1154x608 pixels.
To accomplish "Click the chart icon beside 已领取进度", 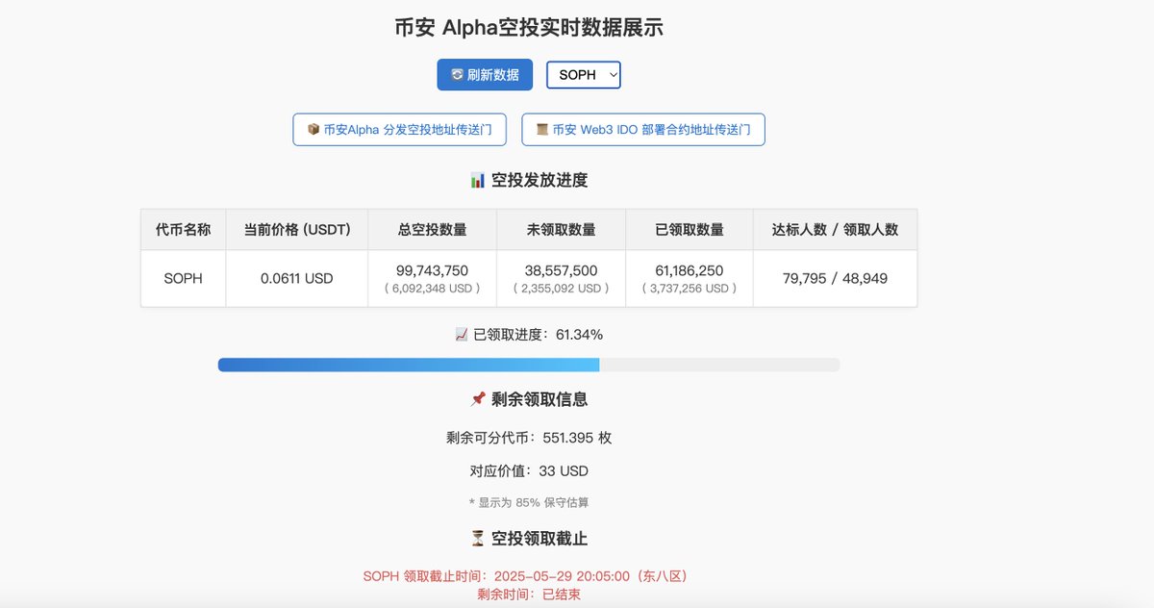I will (x=462, y=334).
